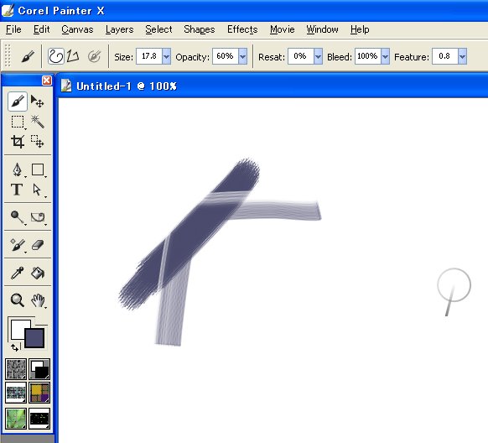The width and height of the screenshot is (488, 443).
Task: Select the Crop tool
Action: [18, 142]
